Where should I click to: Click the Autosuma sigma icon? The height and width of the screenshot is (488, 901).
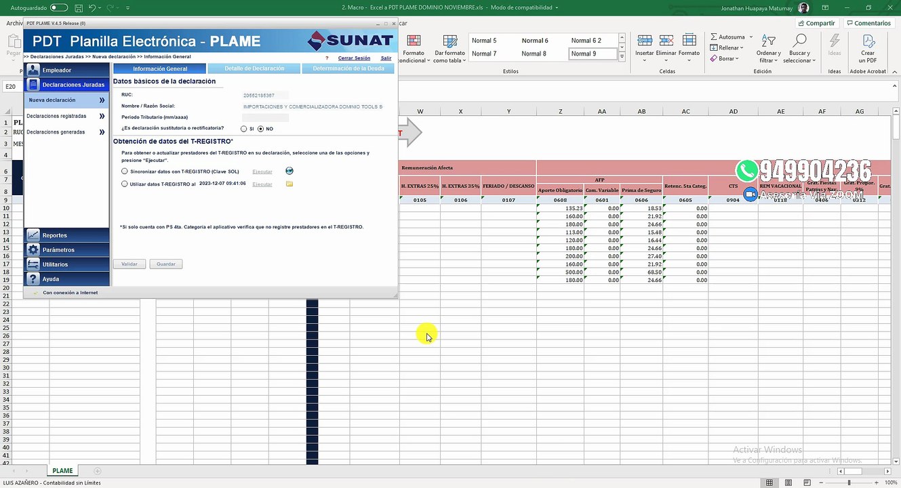[714, 37]
